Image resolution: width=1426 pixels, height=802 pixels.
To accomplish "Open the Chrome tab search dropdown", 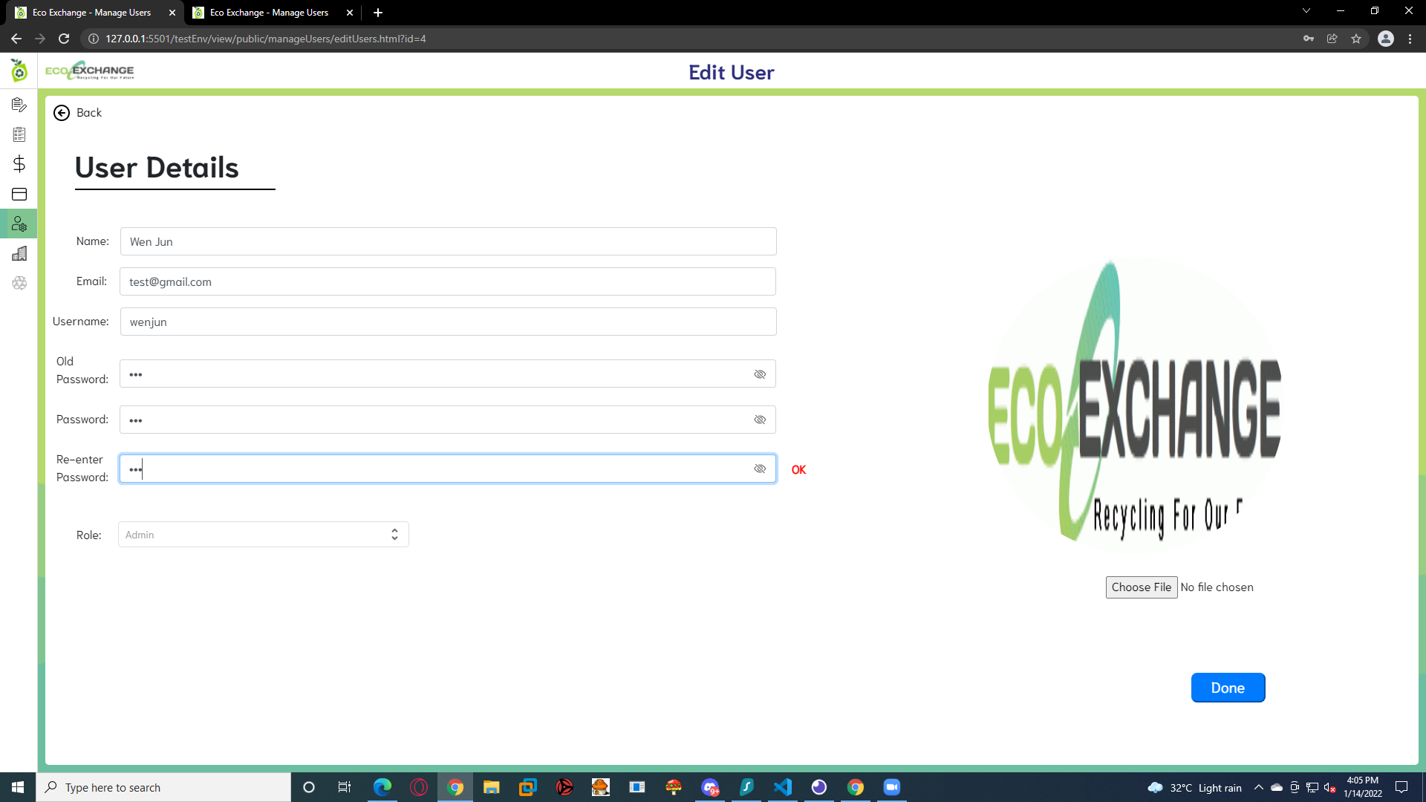I will [x=1306, y=11].
